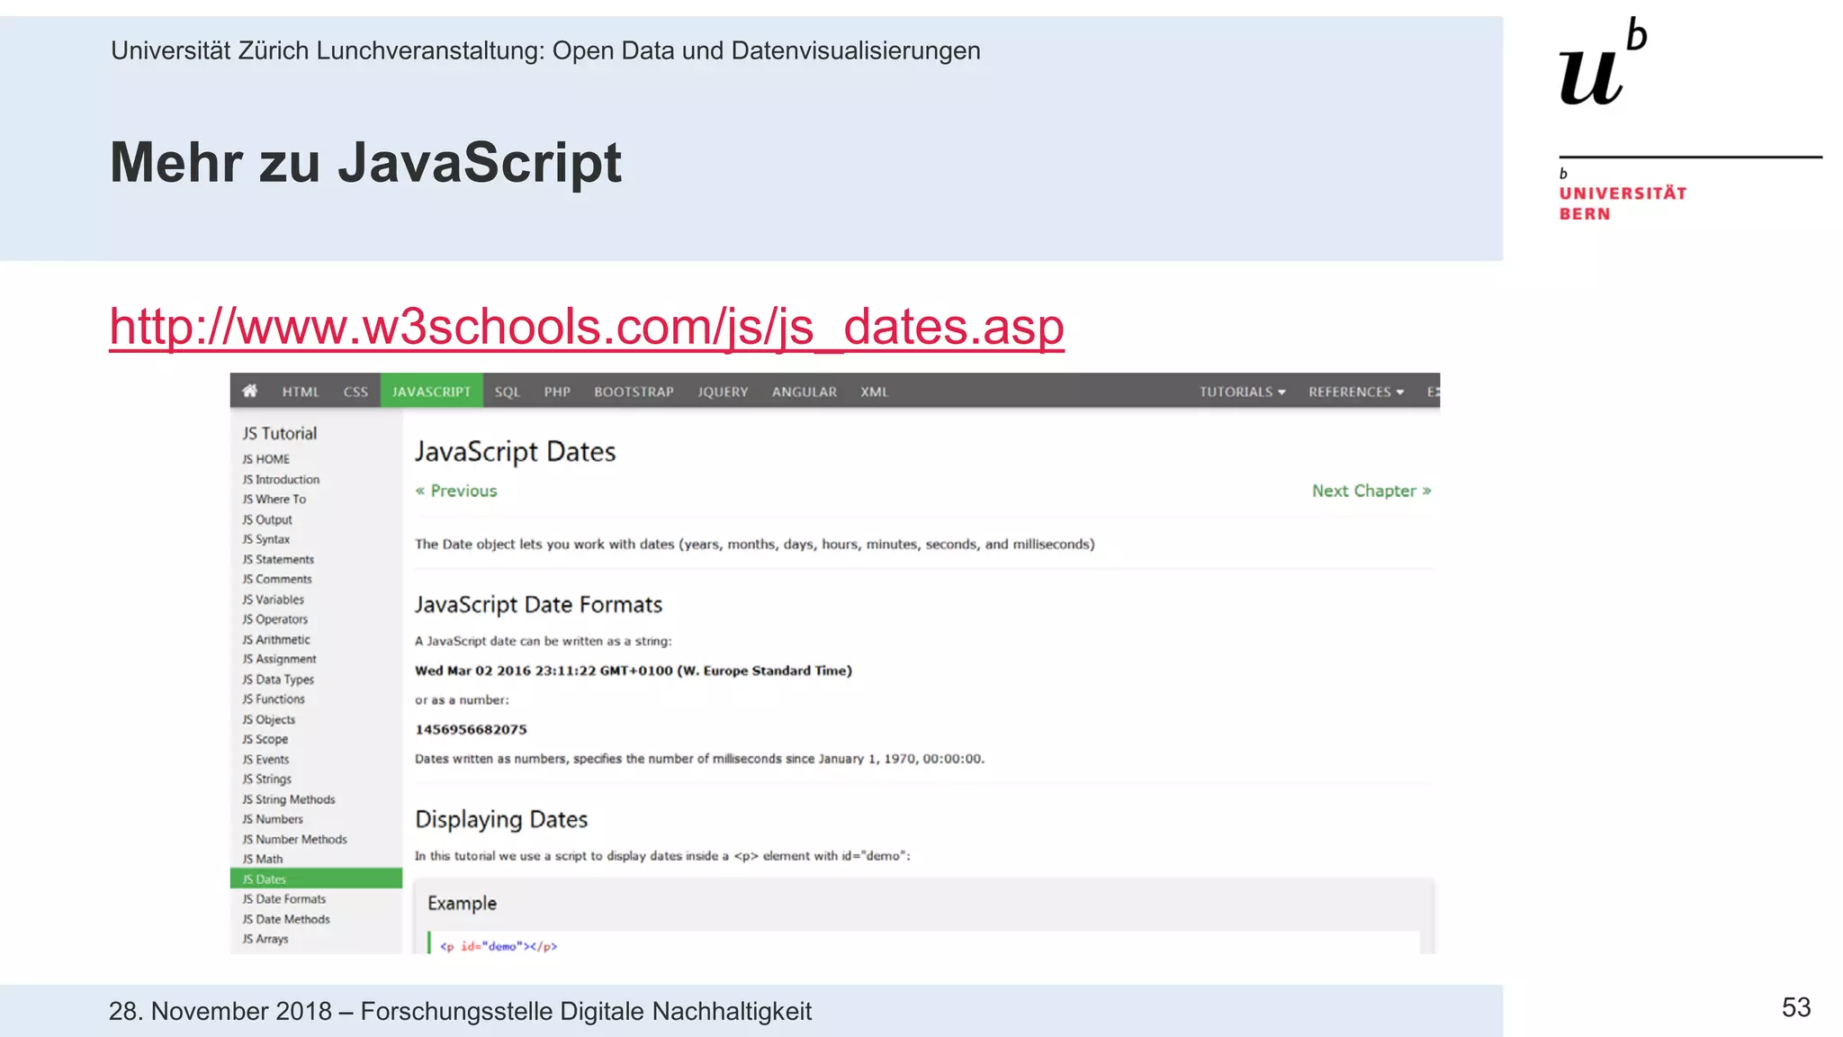Open JS Comments in the sidebar

point(276,579)
